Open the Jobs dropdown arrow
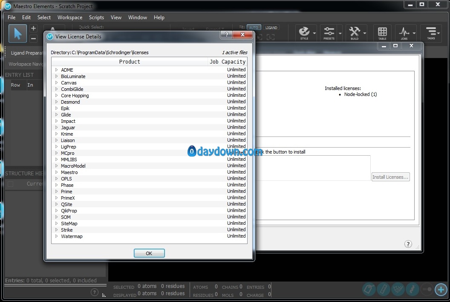The width and height of the screenshot is (450, 302). tap(414, 33)
